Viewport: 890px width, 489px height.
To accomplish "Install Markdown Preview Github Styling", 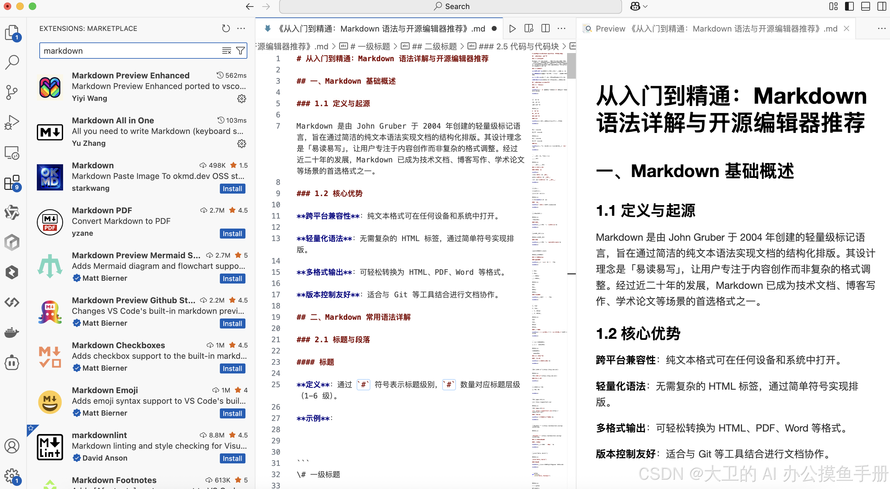I will pyautogui.click(x=232, y=324).
